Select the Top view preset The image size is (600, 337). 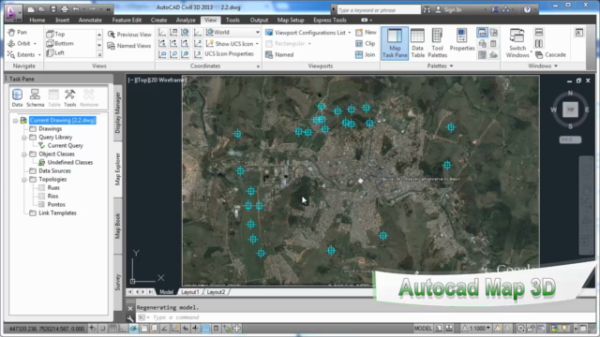coord(56,34)
